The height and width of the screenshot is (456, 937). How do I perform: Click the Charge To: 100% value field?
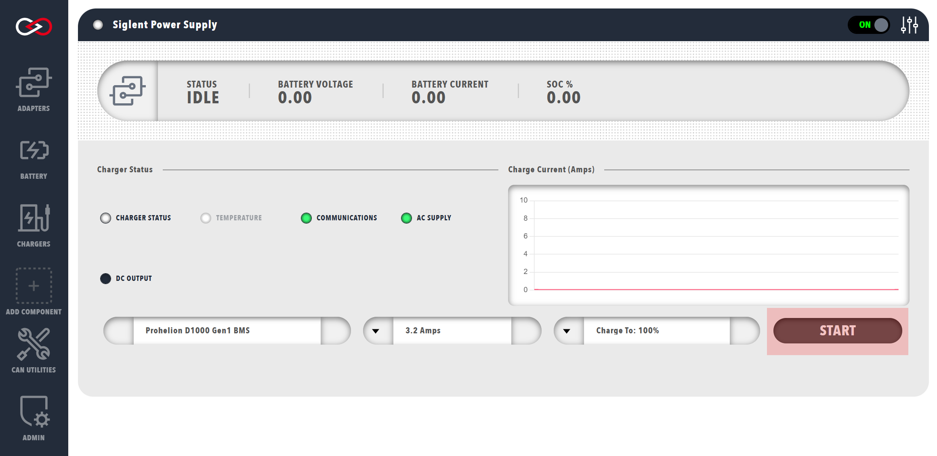(657, 330)
